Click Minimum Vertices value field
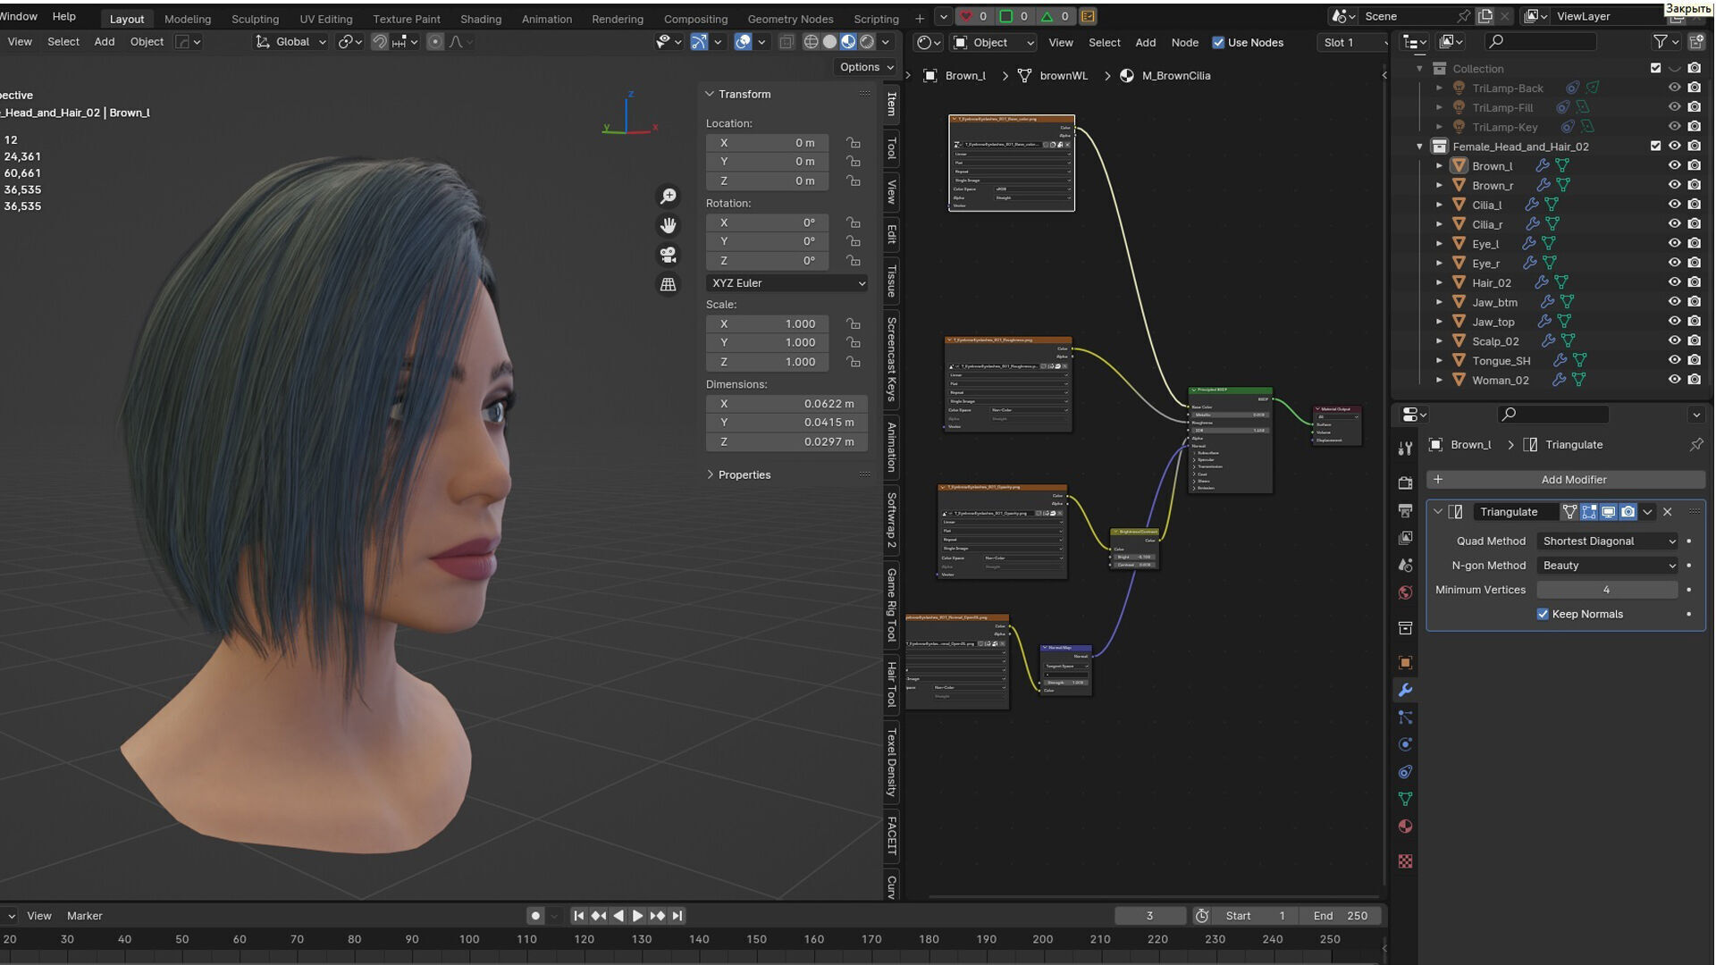This screenshot has height=965, width=1716. click(x=1607, y=590)
